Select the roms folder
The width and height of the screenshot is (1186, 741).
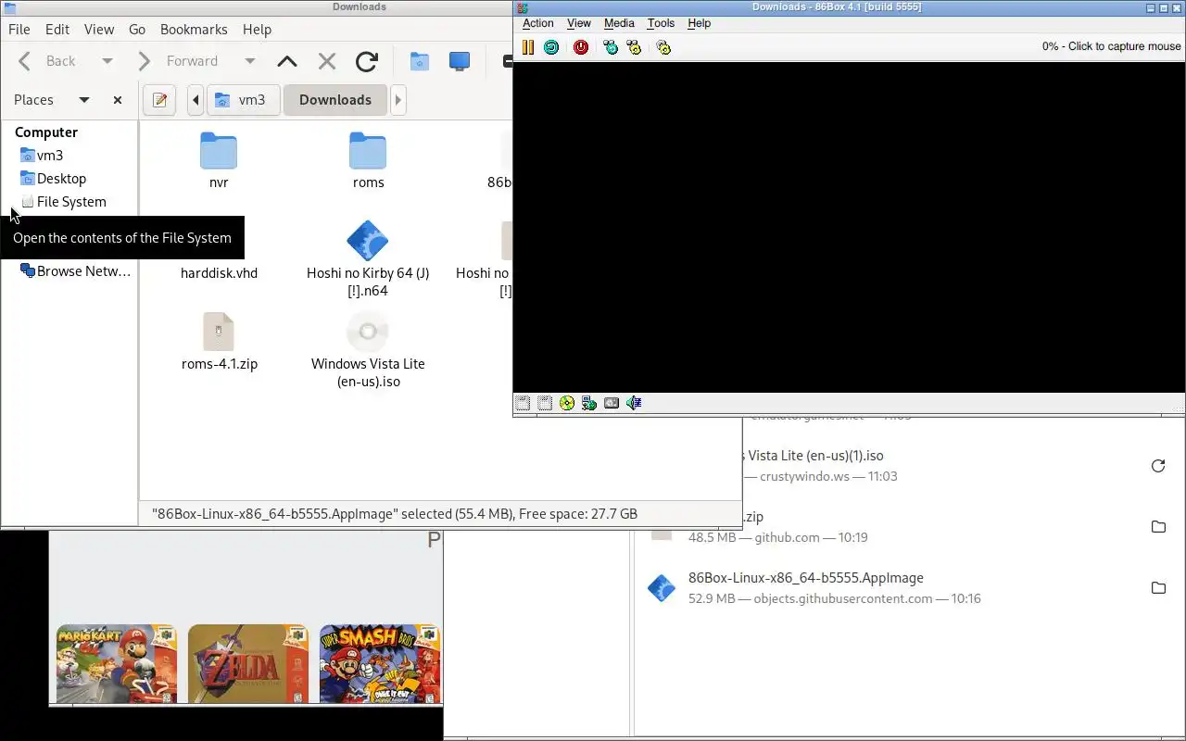(x=368, y=160)
